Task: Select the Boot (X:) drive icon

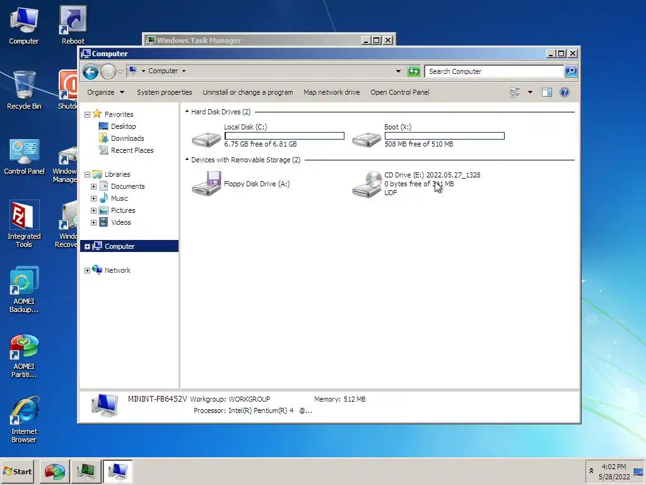Action: click(367, 140)
